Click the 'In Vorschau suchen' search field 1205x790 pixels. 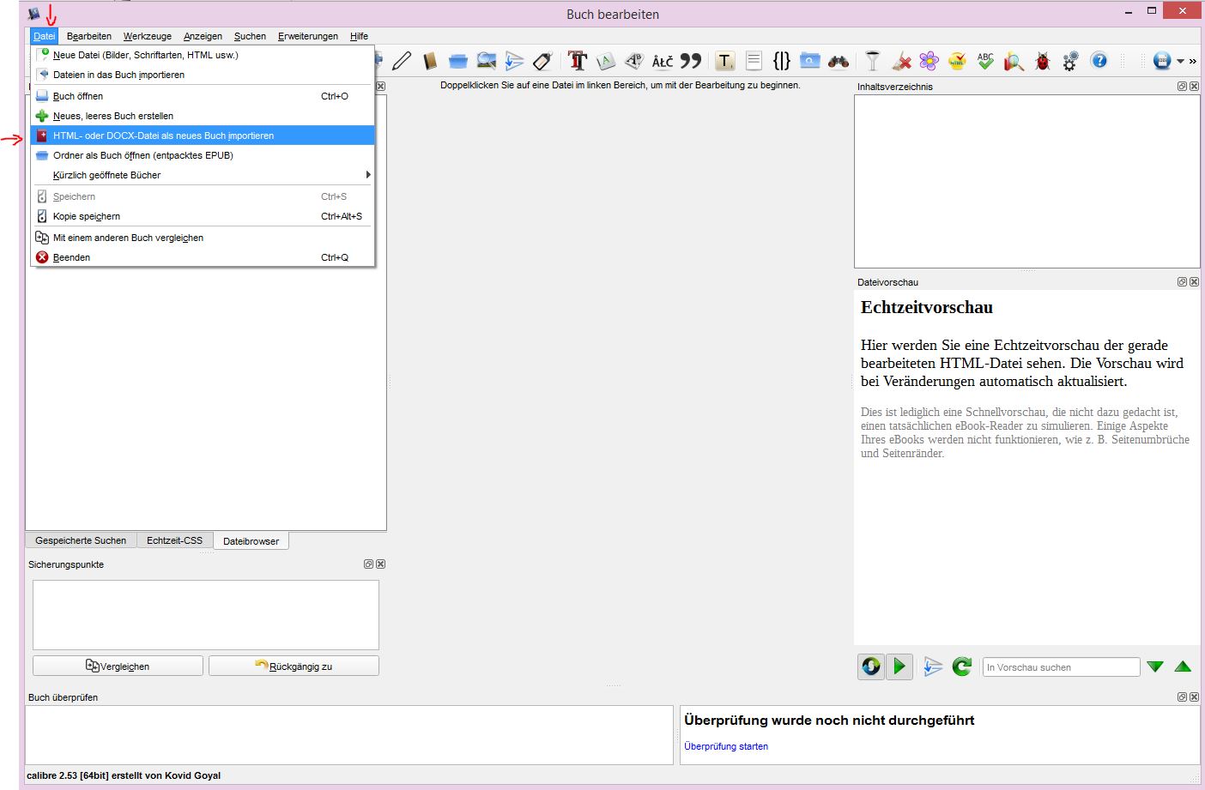[x=1061, y=666]
